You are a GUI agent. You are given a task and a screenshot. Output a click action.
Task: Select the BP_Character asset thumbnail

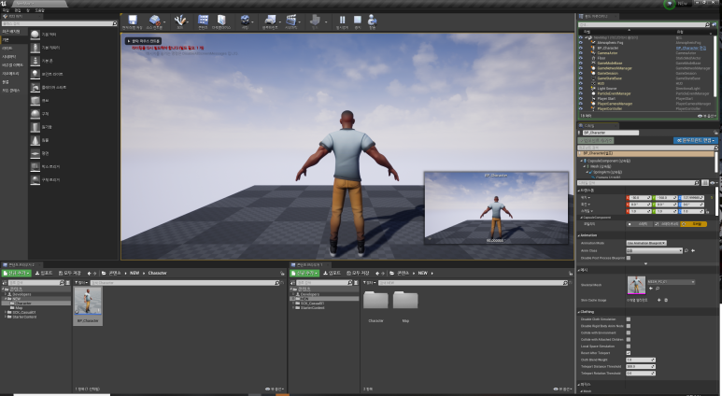point(88,301)
